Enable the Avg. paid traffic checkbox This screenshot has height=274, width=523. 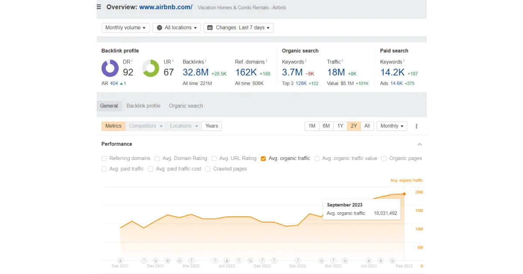click(x=104, y=169)
